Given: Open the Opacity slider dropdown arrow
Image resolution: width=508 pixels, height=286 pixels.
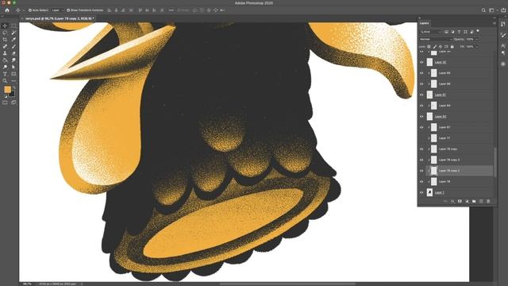Looking at the screenshot, I should coord(476,39).
